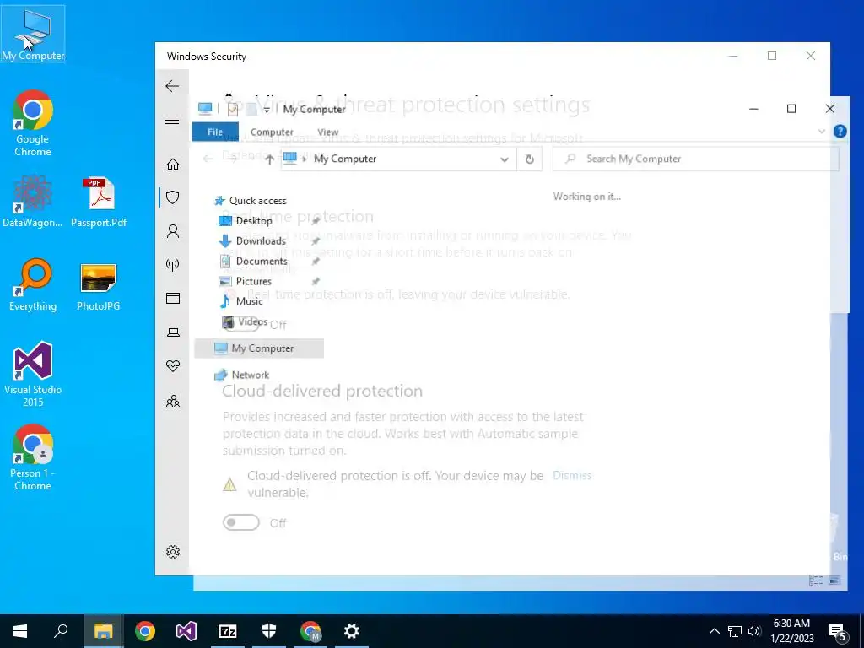Open the View ribbon tab
This screenshot has width=864, height=648.
328,132
